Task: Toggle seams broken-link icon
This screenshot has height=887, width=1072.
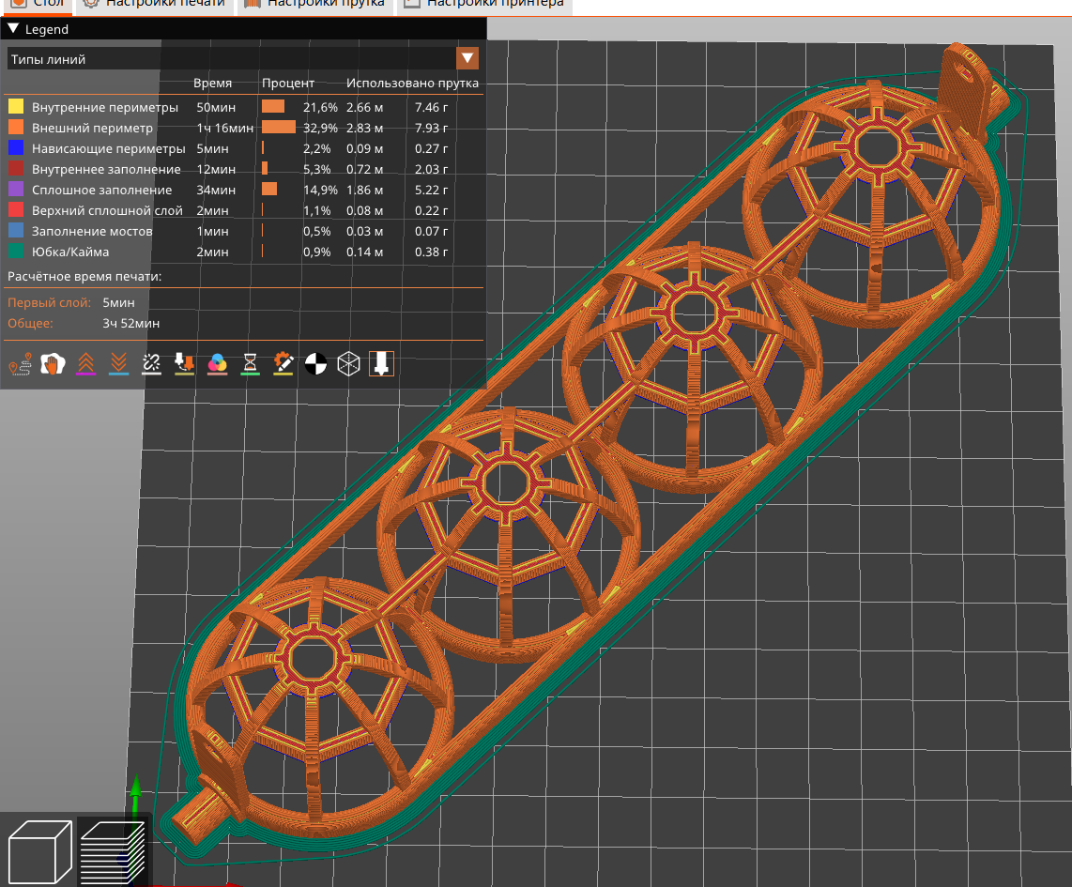Action: click(151, 364)
